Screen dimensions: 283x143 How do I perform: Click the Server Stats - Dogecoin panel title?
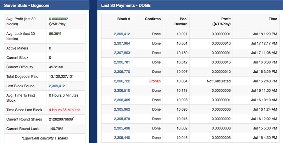click(x=26, y=5)
